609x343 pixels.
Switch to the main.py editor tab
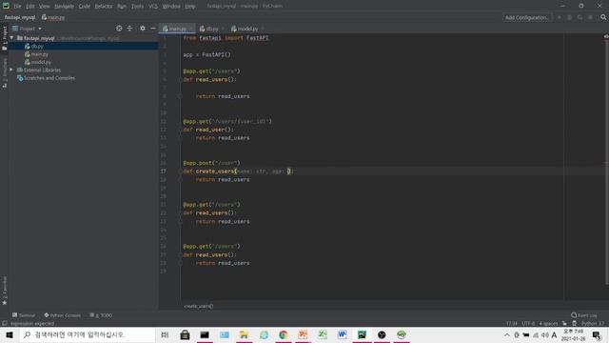(x=177, y=29)
